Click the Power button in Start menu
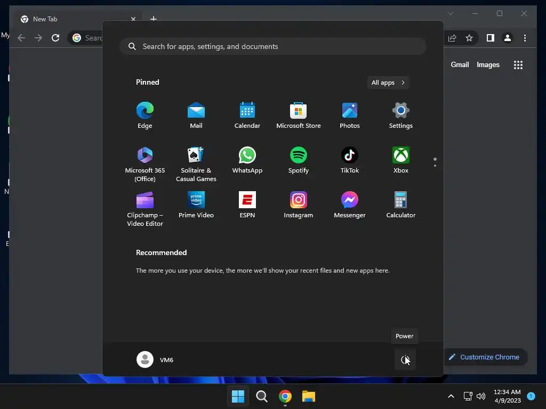This screenshot has width=546, height=409. 405,359
